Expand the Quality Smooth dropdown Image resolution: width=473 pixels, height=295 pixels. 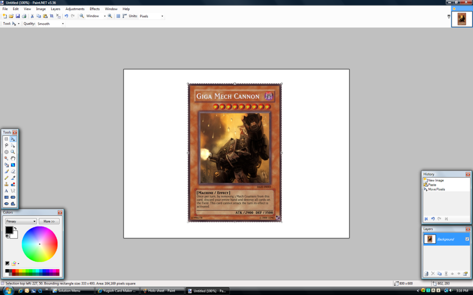tap(50, 24)
